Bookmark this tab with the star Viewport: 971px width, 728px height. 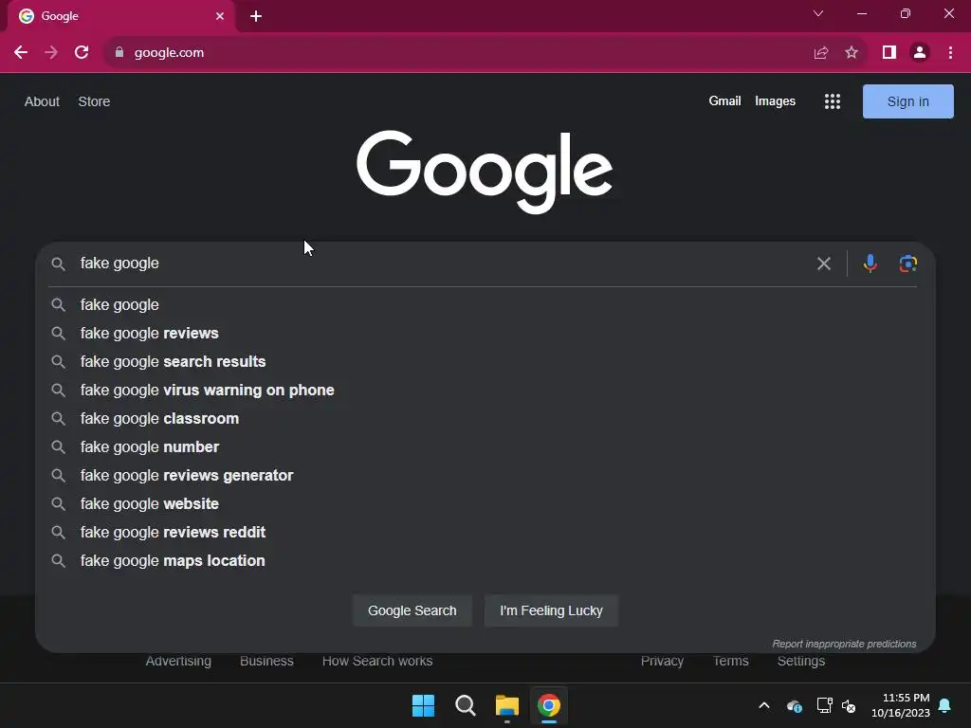(x=852, y=53)
